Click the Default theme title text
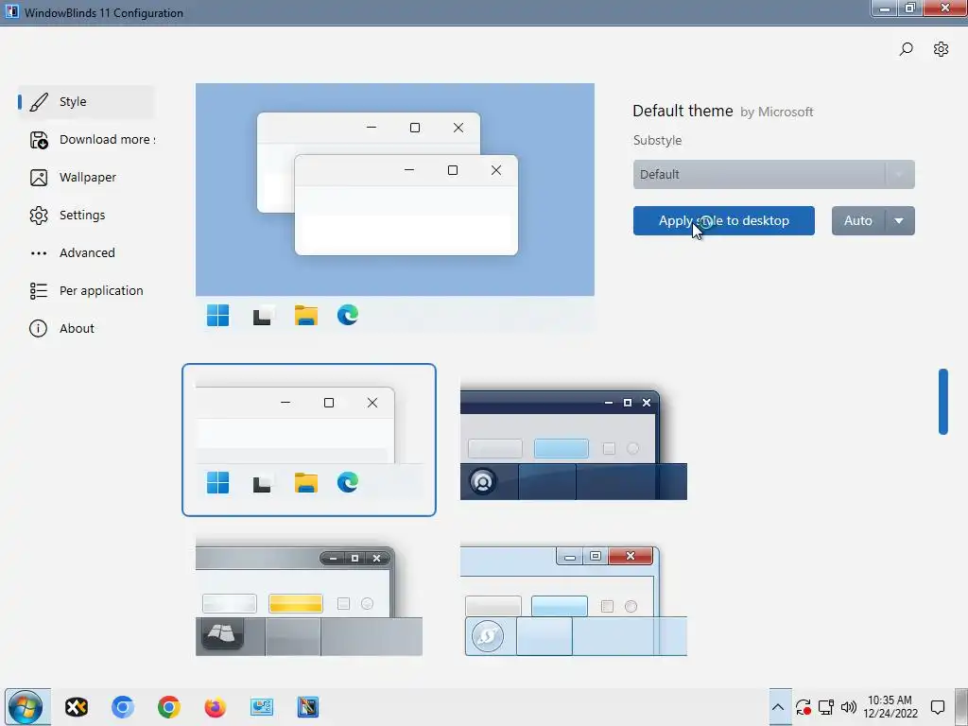 [683, 112]
